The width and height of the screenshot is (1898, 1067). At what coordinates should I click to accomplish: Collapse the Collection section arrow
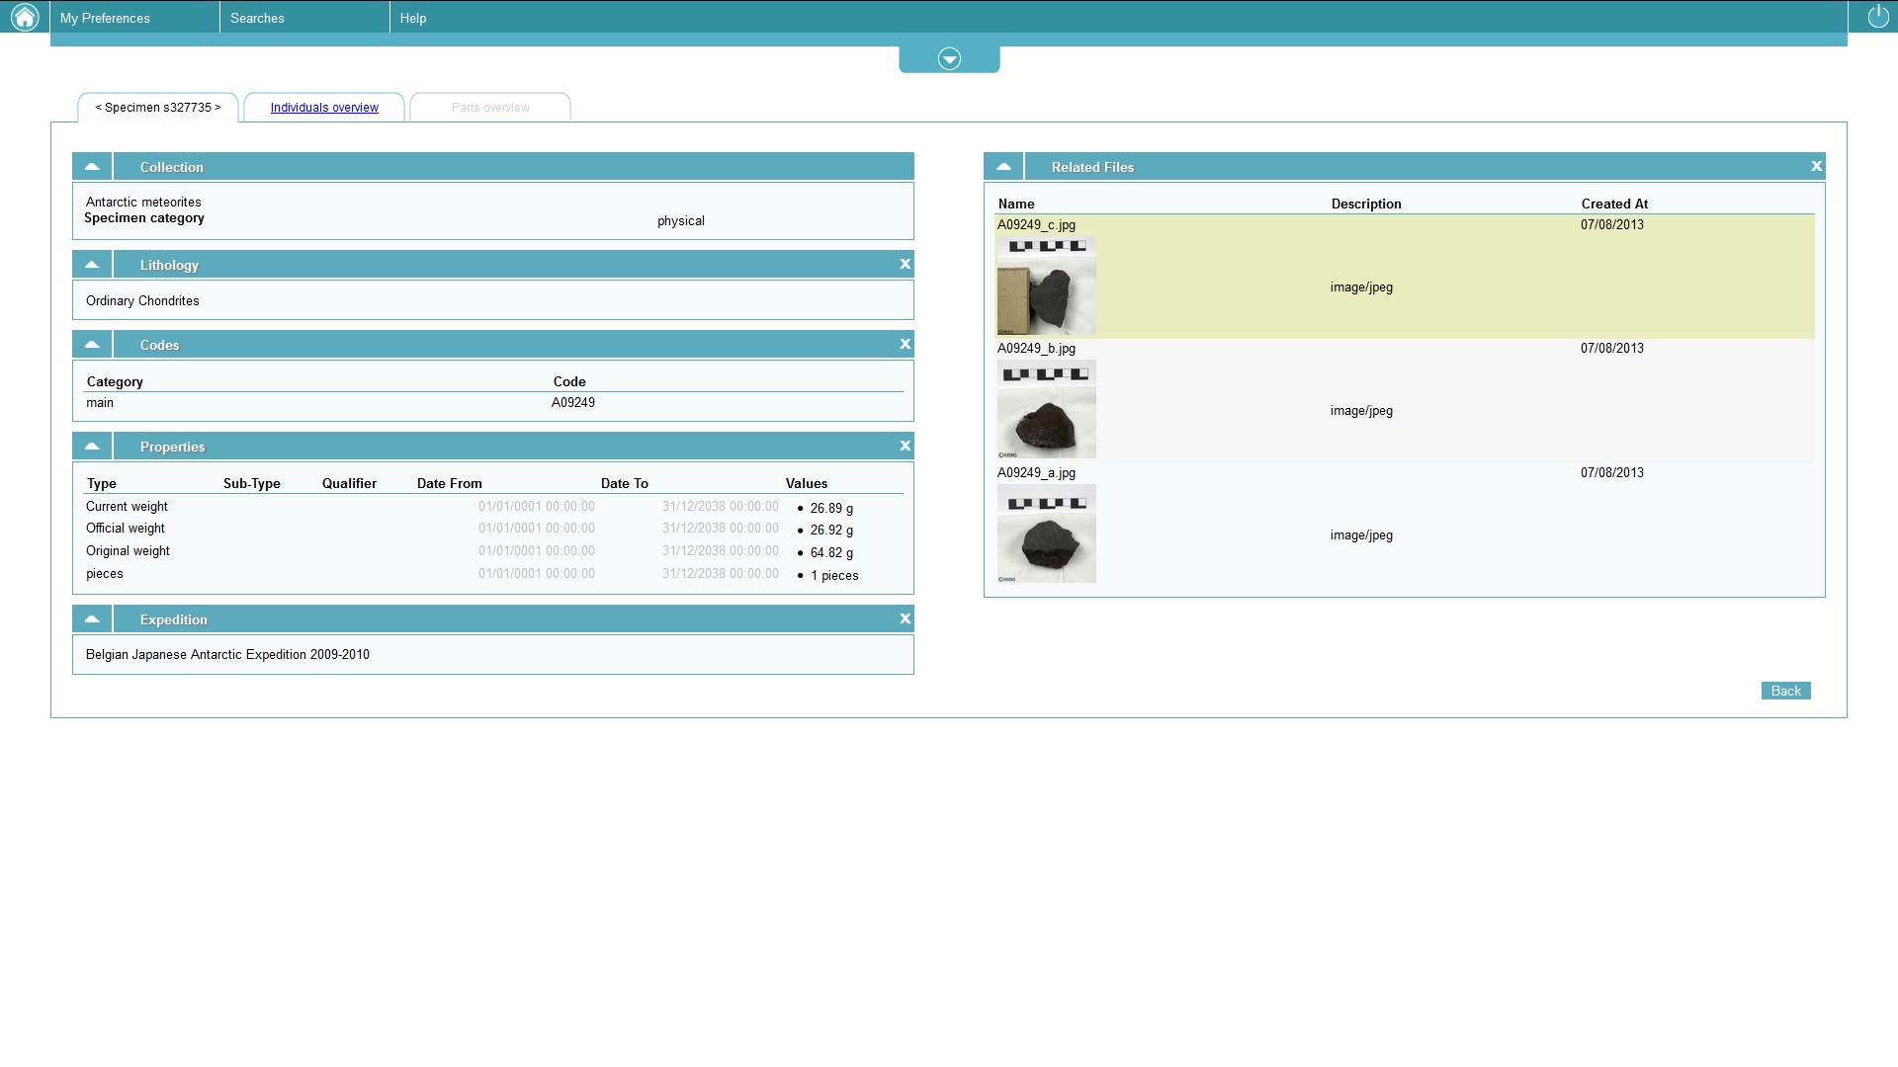92,166
